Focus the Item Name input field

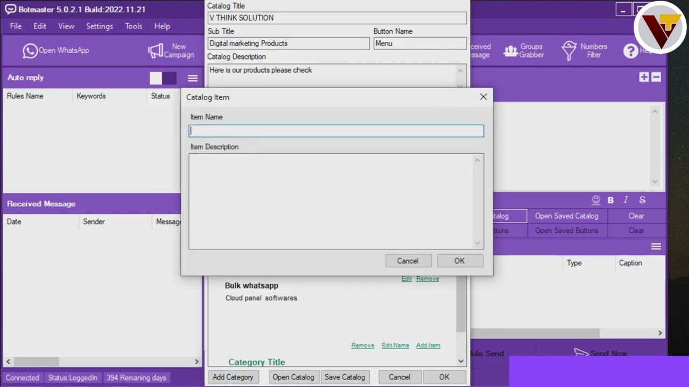point(336,131)
